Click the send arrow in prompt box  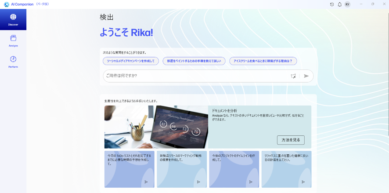306,76
